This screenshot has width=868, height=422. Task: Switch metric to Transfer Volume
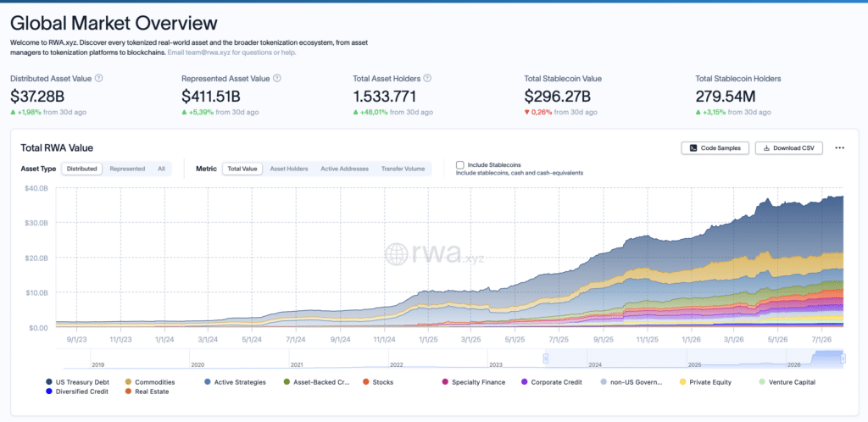[403, 169]
